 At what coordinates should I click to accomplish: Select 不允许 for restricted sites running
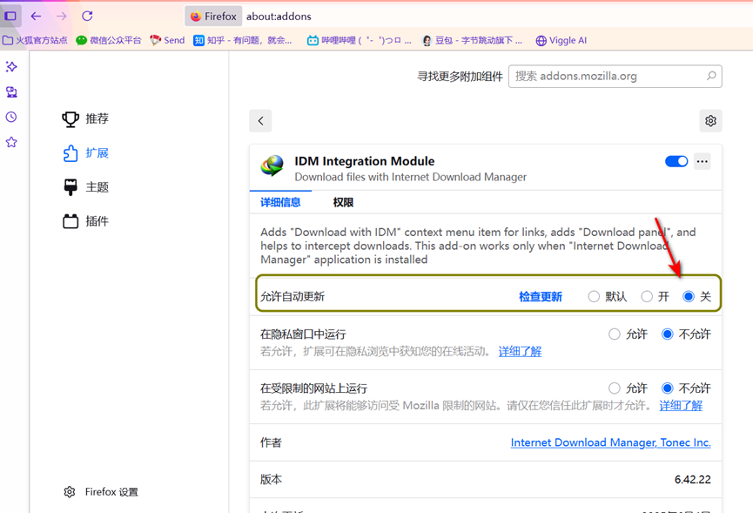coord(668,388)
